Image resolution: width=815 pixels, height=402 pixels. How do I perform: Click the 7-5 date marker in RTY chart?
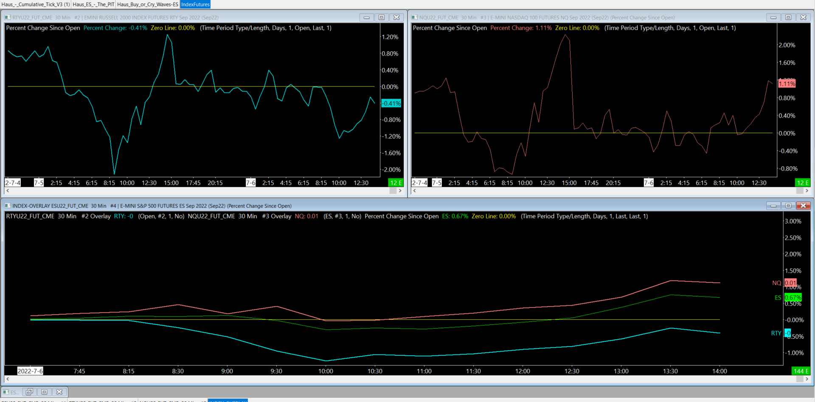pos(39,183)
